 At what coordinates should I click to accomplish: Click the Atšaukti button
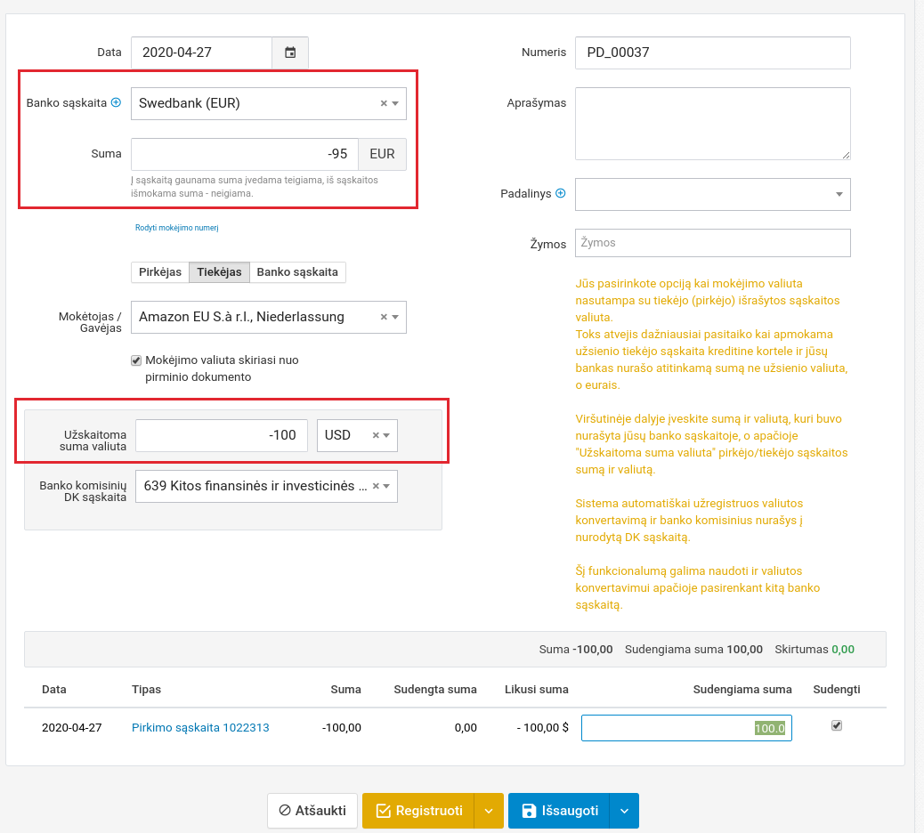click(x=312, y=811)
